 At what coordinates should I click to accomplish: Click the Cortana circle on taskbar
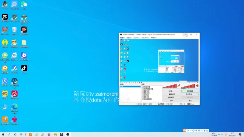[x=15, y=134]
